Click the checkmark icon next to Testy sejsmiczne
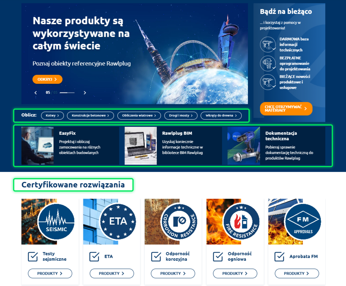The height and width of the screenshot is (286, 346). click(x=33, y=257)
